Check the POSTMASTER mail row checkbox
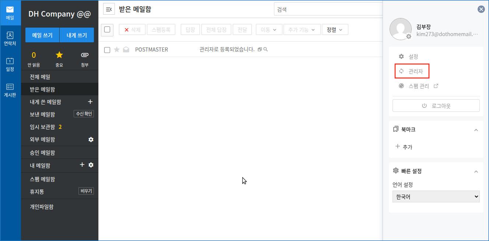 coord(107,50)
